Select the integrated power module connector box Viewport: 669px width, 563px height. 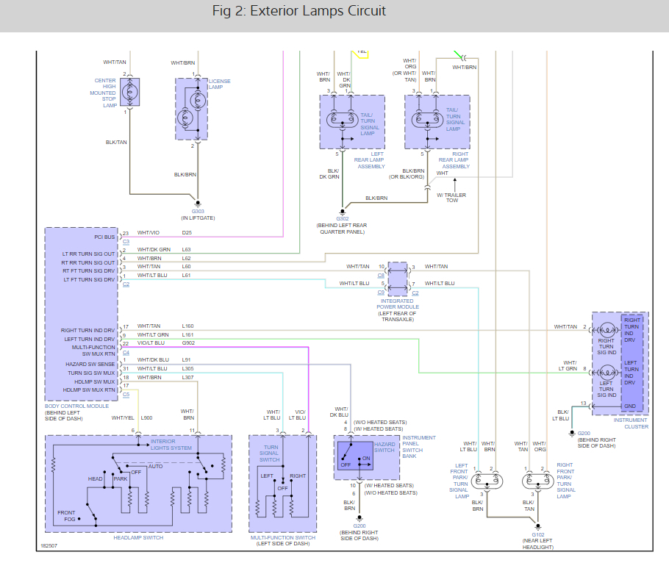tap(398, 279)
